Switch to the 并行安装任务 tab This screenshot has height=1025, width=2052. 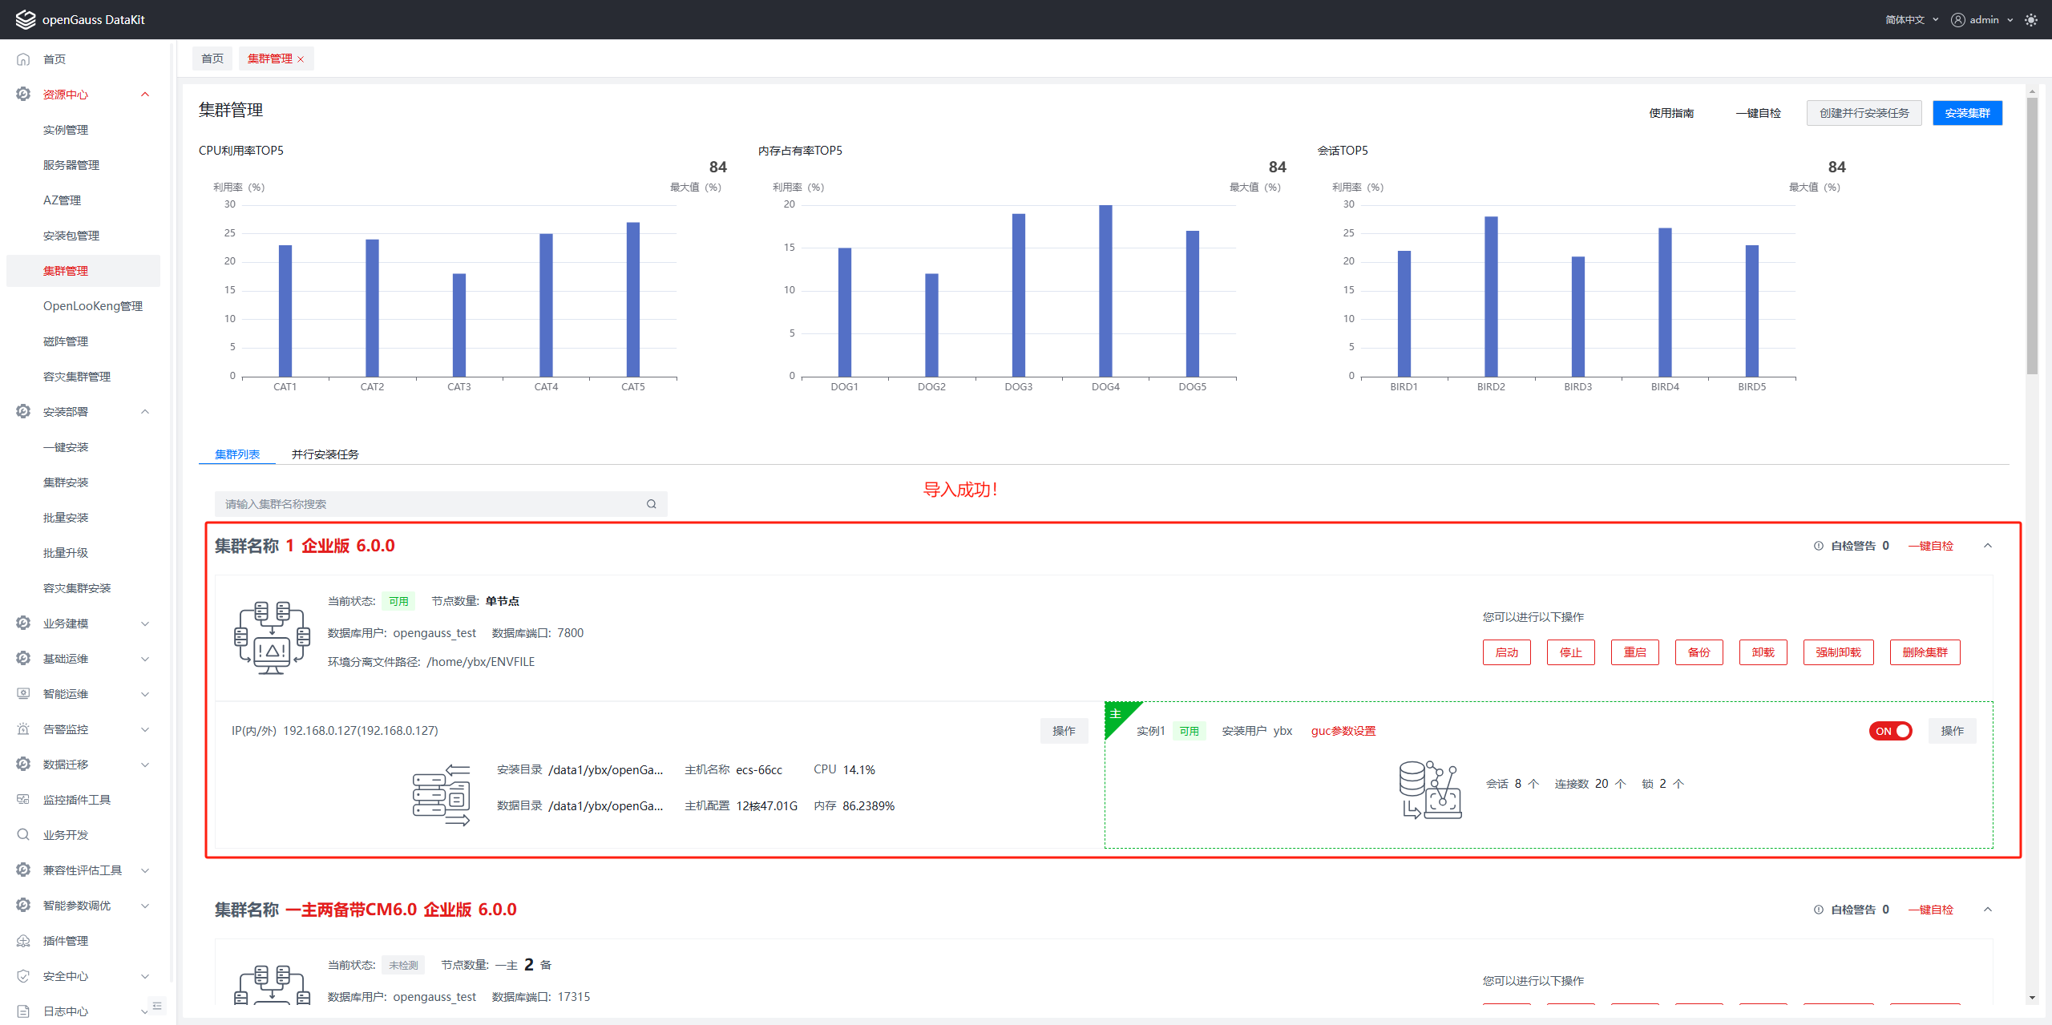(325, 454)
